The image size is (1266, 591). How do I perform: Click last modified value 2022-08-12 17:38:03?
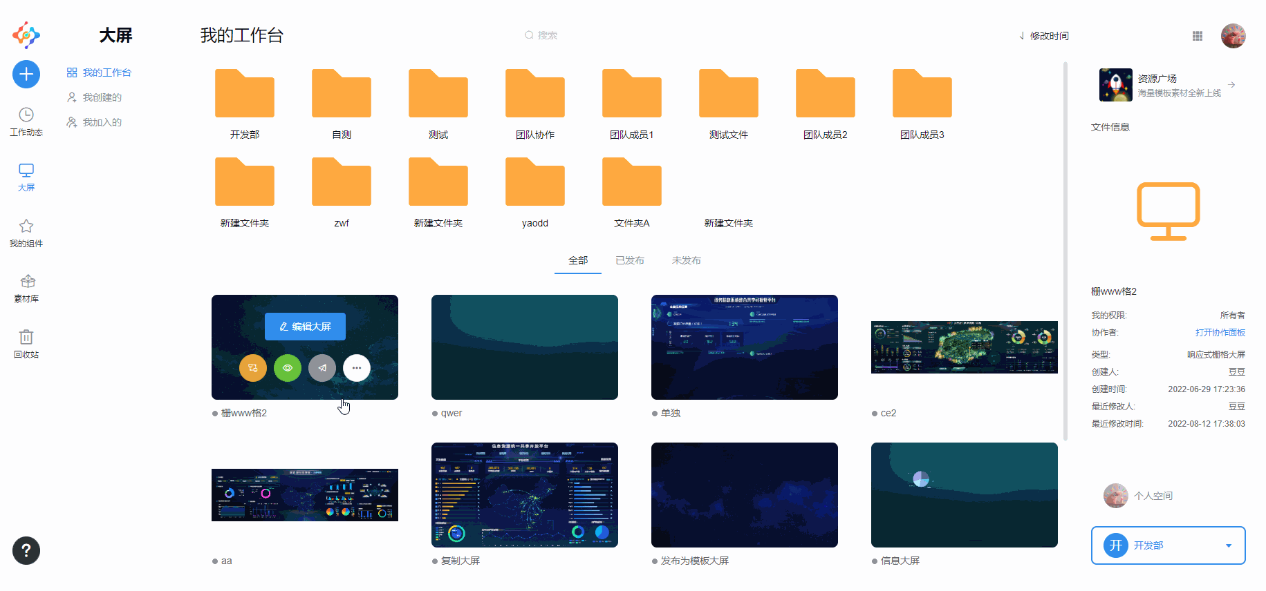(1207, 424)
